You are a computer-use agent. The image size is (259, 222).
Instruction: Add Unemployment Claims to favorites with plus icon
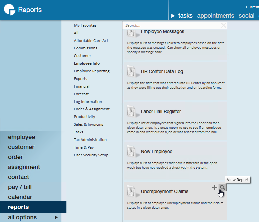click(x=215, y=188)
